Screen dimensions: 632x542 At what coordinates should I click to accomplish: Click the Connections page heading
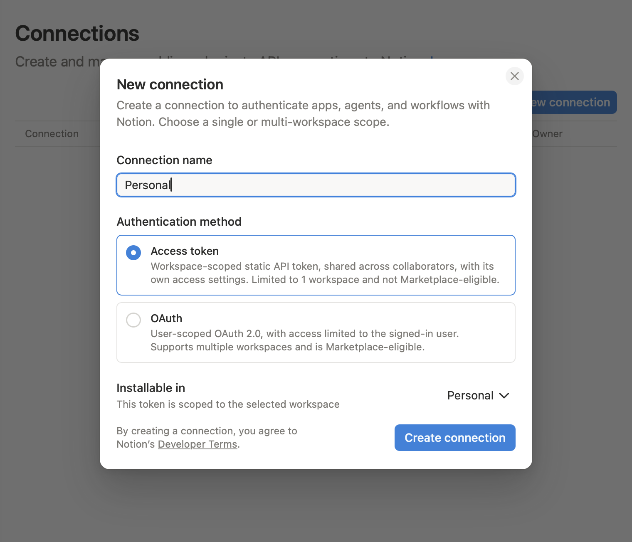click(77, 33)
